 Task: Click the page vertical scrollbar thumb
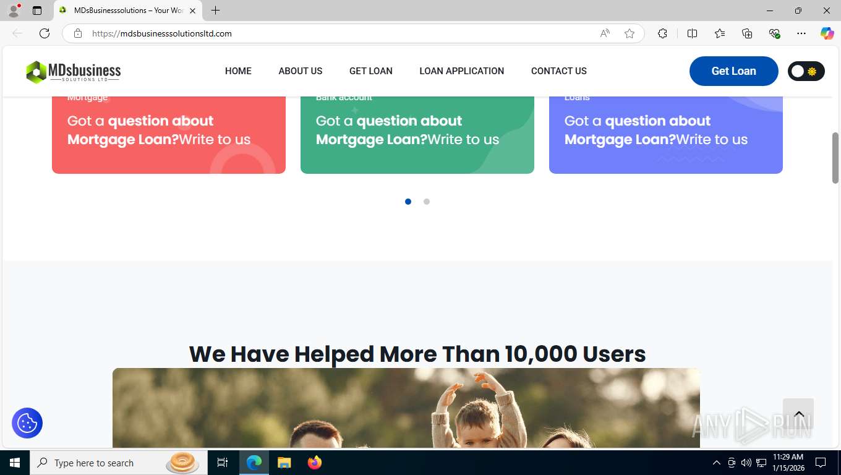[x=835, y=158]
